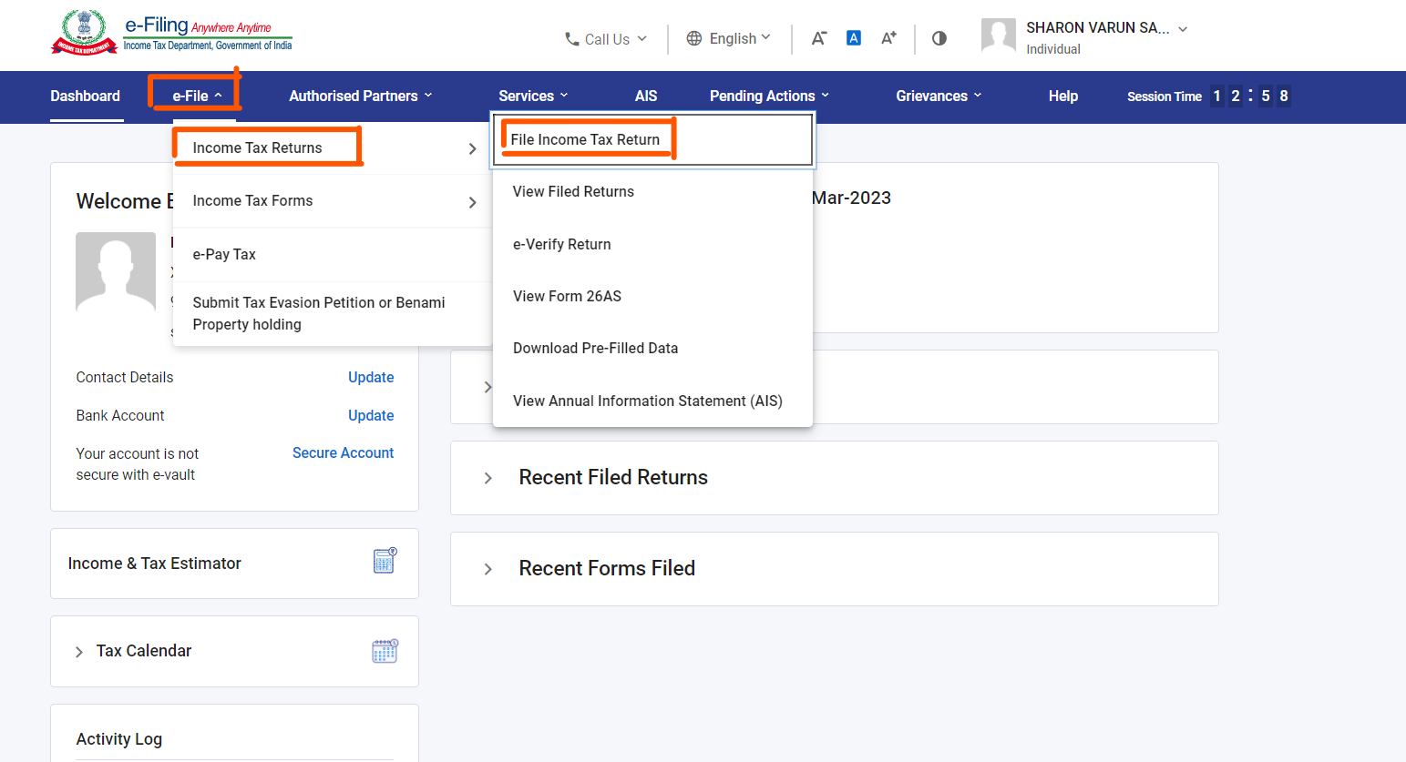Select e-Pay Tax from the e-File menu

tap(224, 254)
